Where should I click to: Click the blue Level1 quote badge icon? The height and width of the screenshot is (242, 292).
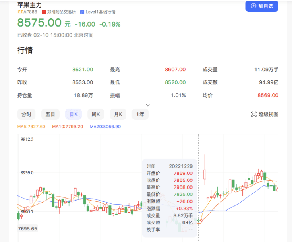click(x=82, y=12)
